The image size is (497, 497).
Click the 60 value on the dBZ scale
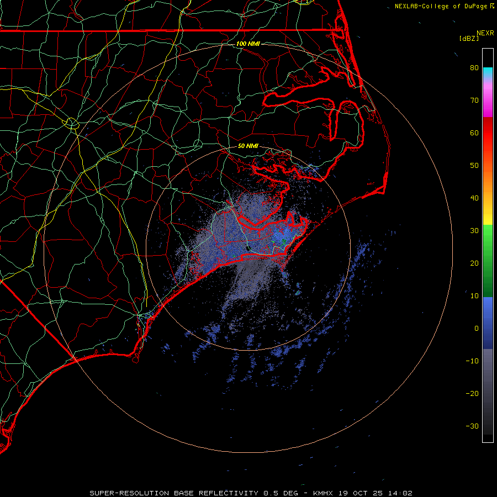474,133
